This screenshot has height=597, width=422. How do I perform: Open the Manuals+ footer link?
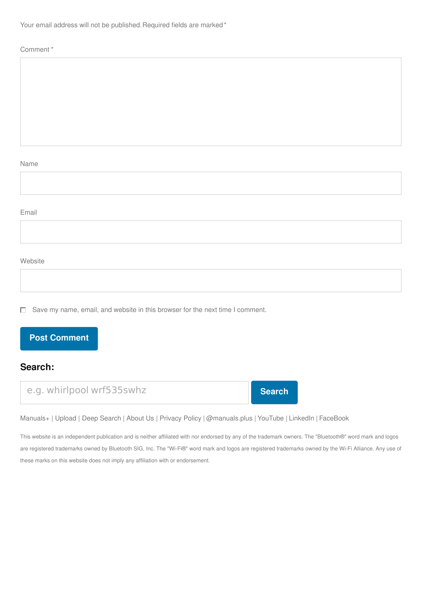tap(35, 418)
